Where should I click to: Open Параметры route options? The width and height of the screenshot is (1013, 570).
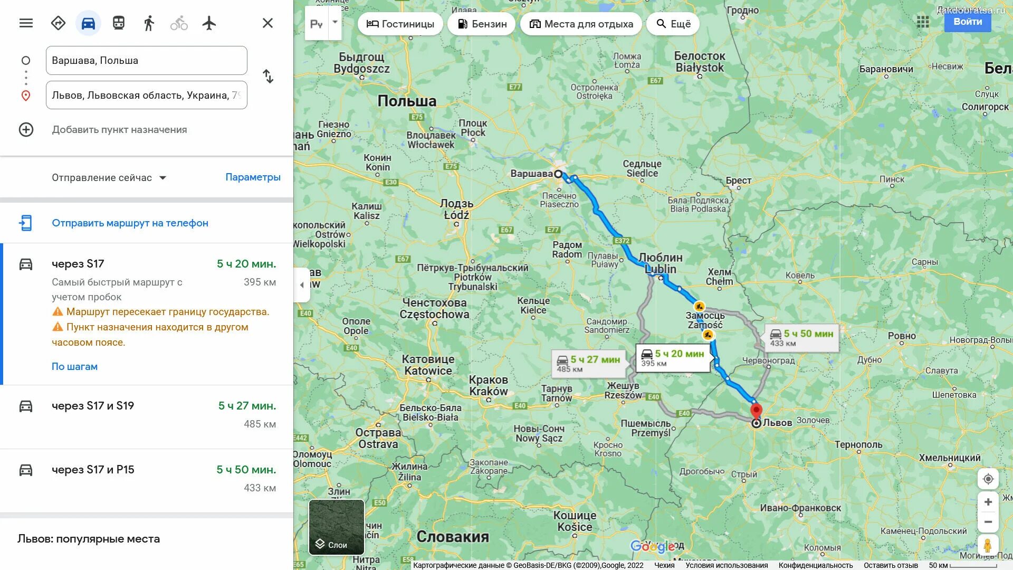tap(253, 177)
